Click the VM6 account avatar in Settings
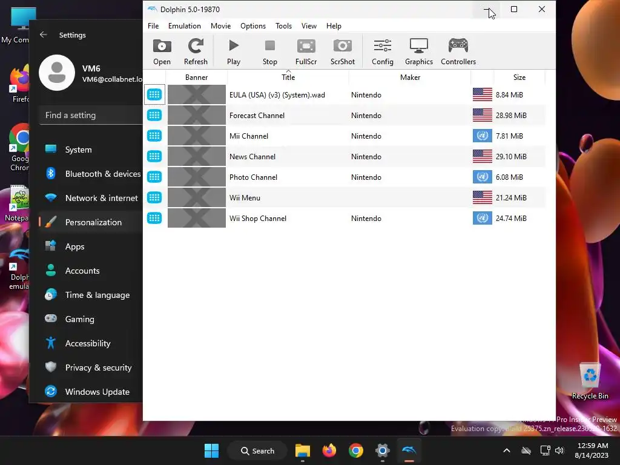This screenshot has width=620, height=465. [57, 73]
